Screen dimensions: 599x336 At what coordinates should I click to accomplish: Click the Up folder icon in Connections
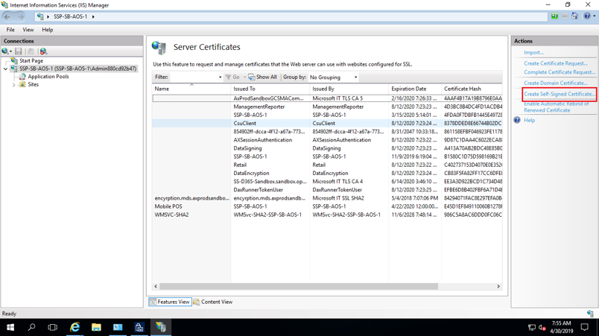pos(31,51)
